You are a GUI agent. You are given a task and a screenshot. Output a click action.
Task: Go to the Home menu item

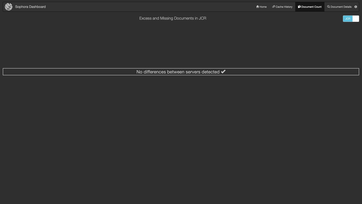click(261, 7)
